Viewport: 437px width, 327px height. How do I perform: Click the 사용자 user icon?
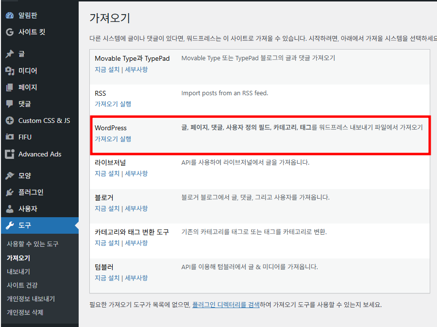(10, 209)
